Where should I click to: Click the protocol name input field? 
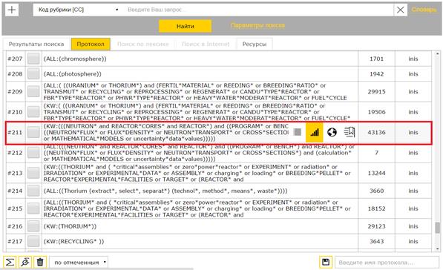click(x=387, y=263)
